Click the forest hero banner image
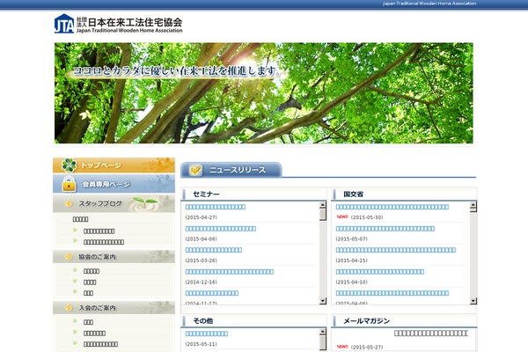 [264, 93]
